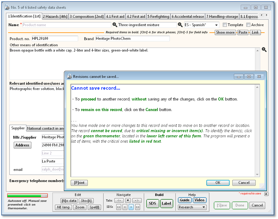Move to previous tab with <- button

(119, 201)
